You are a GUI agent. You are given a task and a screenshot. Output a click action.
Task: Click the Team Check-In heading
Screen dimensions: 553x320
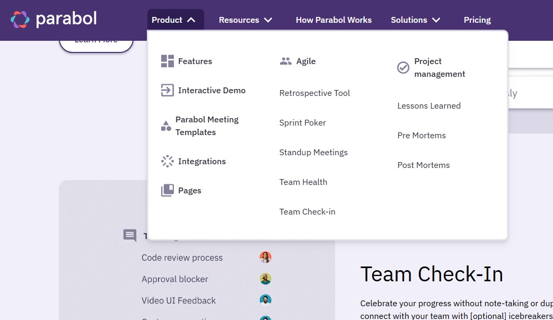tap(432, 274)
